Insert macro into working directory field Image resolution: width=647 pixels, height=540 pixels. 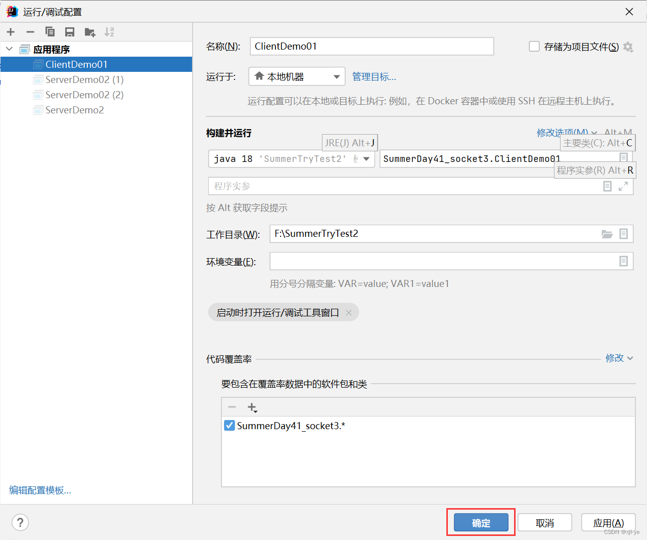pos(623,234)
